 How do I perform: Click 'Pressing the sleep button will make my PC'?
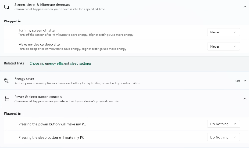click(x=51, y=137)
